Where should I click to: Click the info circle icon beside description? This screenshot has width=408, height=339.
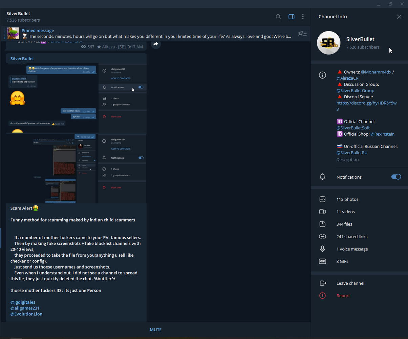tap(322, 75)
